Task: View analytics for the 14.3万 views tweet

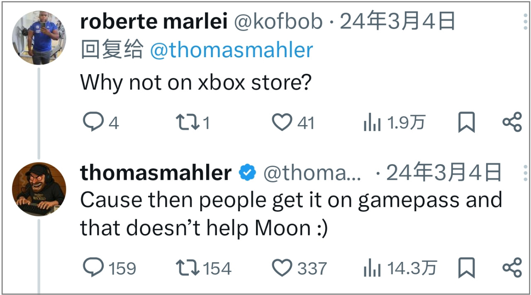Action: [372, 268]
